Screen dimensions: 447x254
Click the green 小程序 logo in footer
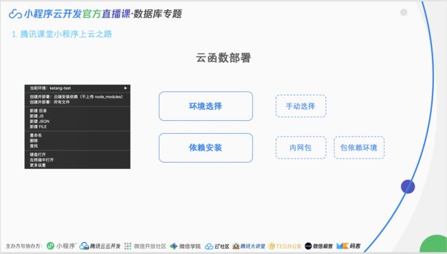[x=50, y=246]
